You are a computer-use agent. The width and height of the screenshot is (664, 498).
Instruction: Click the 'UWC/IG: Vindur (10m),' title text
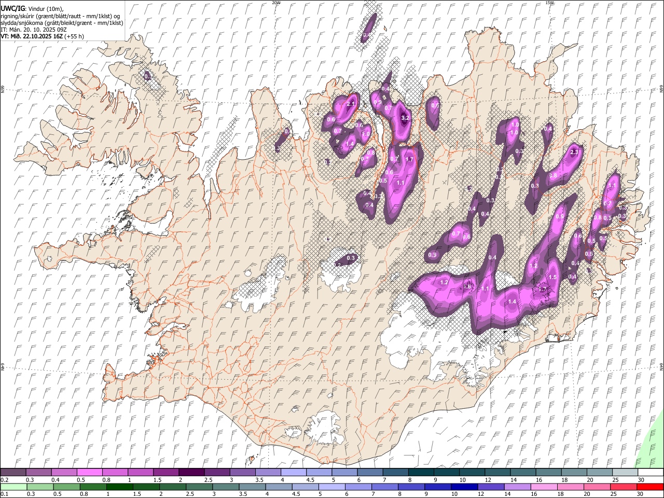click(x=32, y=9)
